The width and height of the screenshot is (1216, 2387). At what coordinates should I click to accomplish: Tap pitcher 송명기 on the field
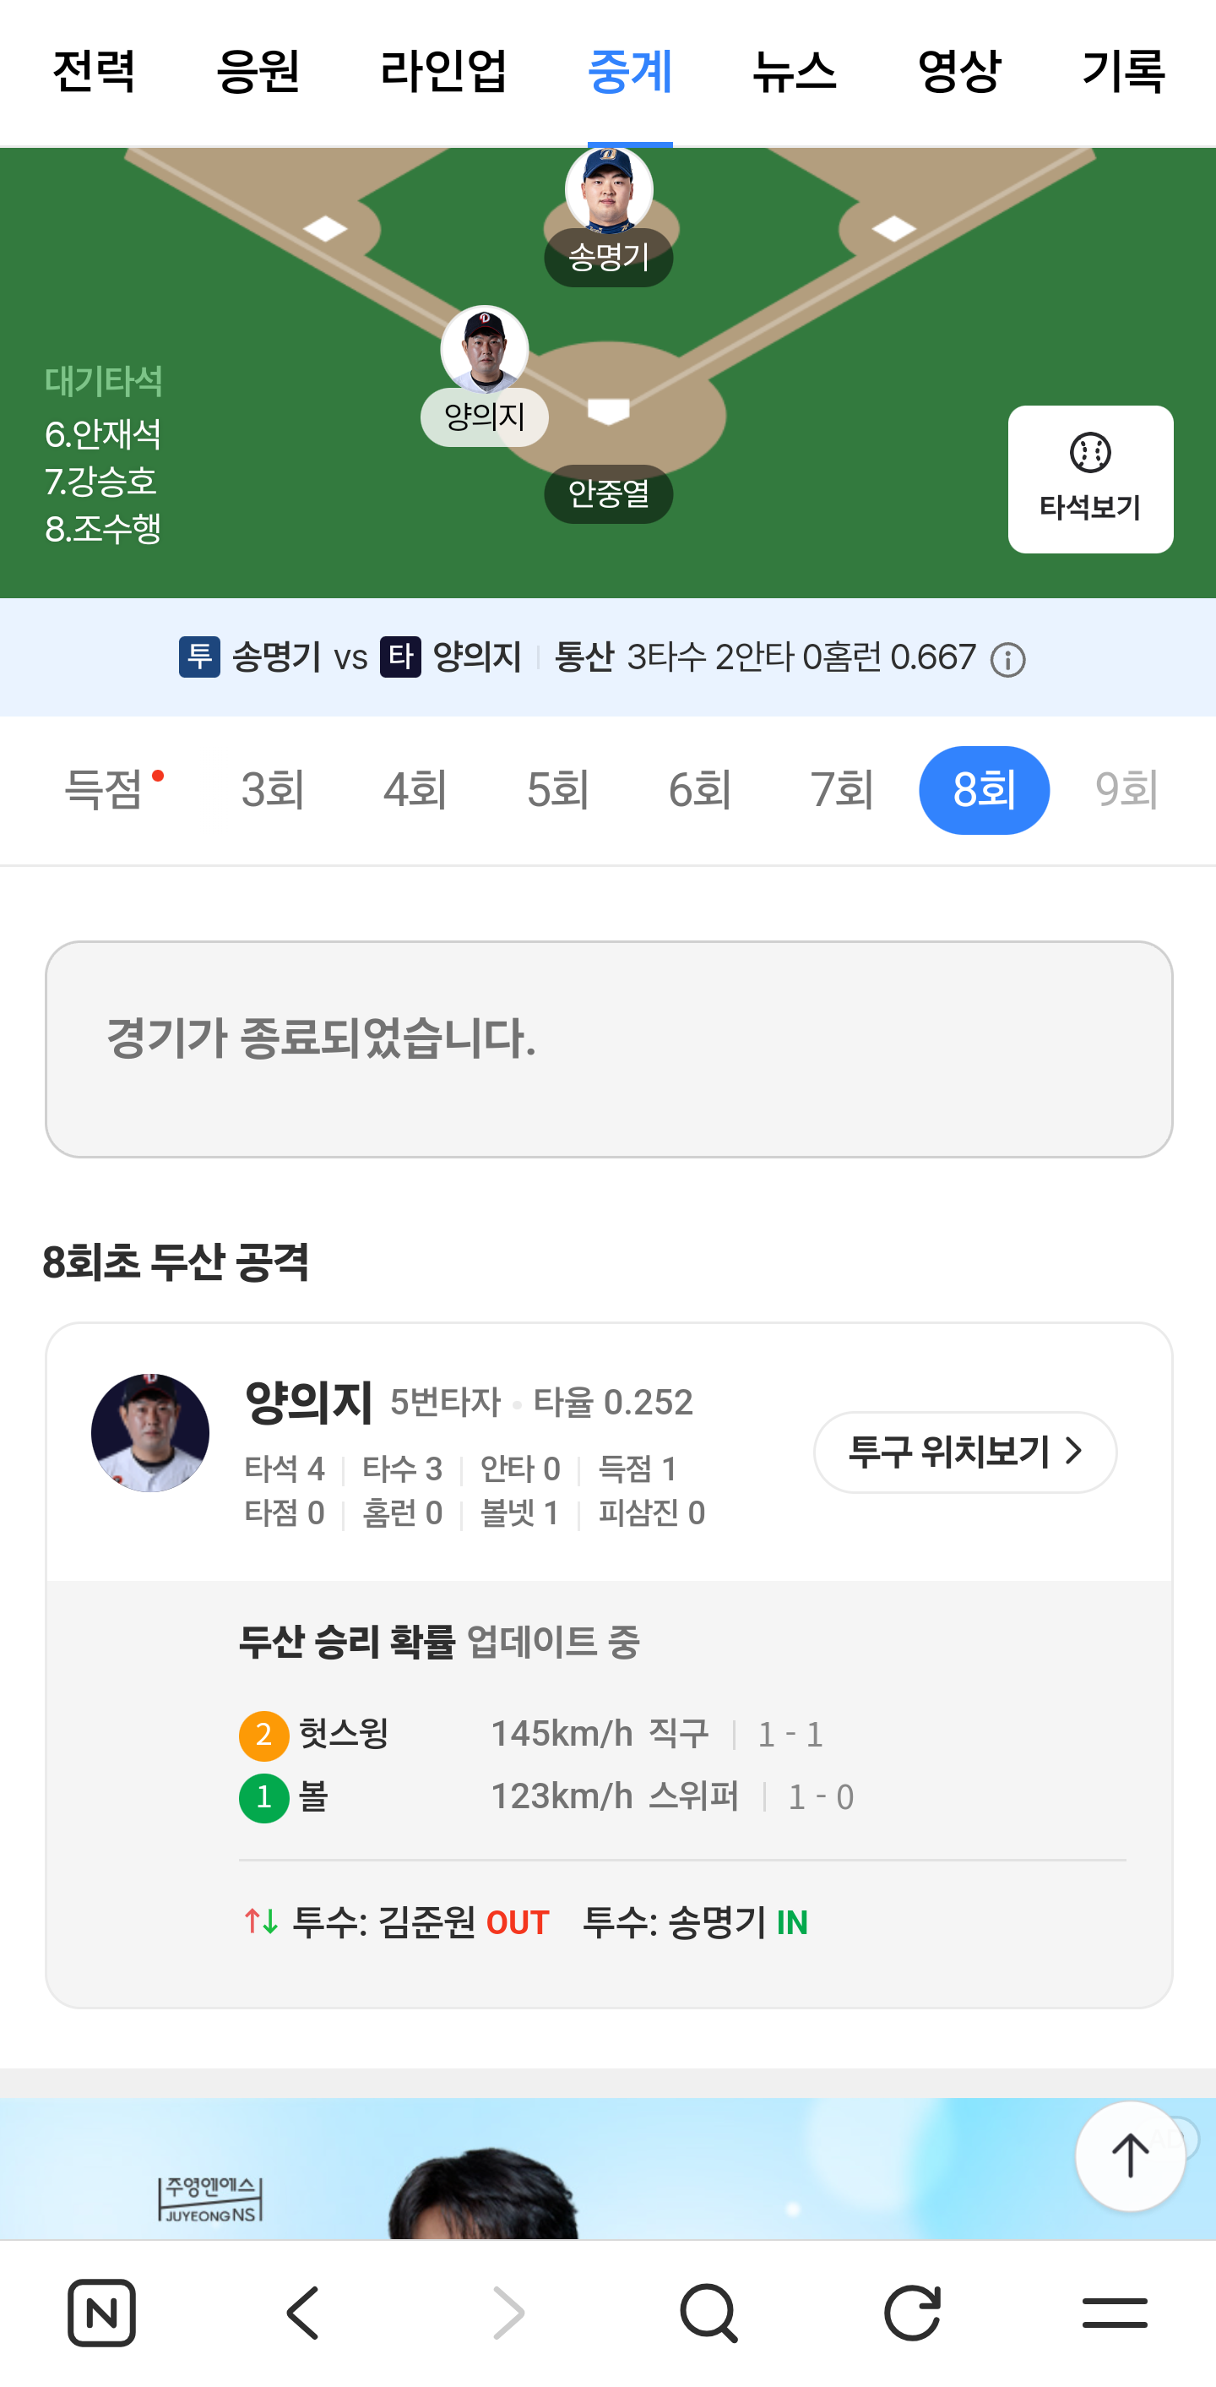pos(609,216)
